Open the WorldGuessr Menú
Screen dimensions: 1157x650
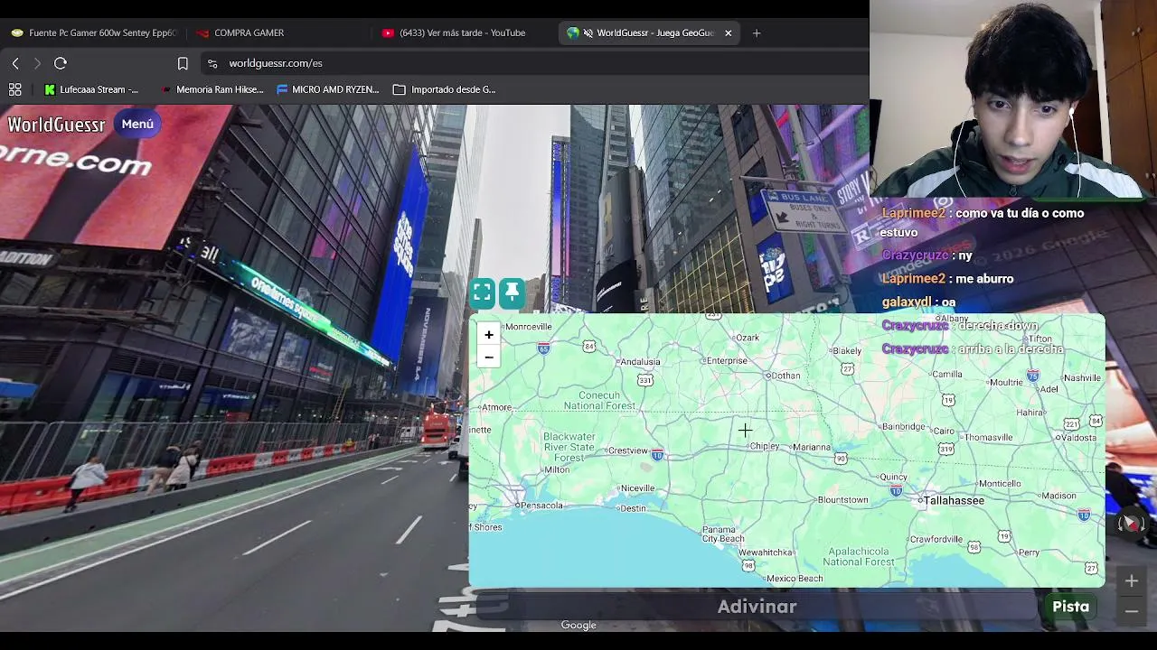(137, 124)
